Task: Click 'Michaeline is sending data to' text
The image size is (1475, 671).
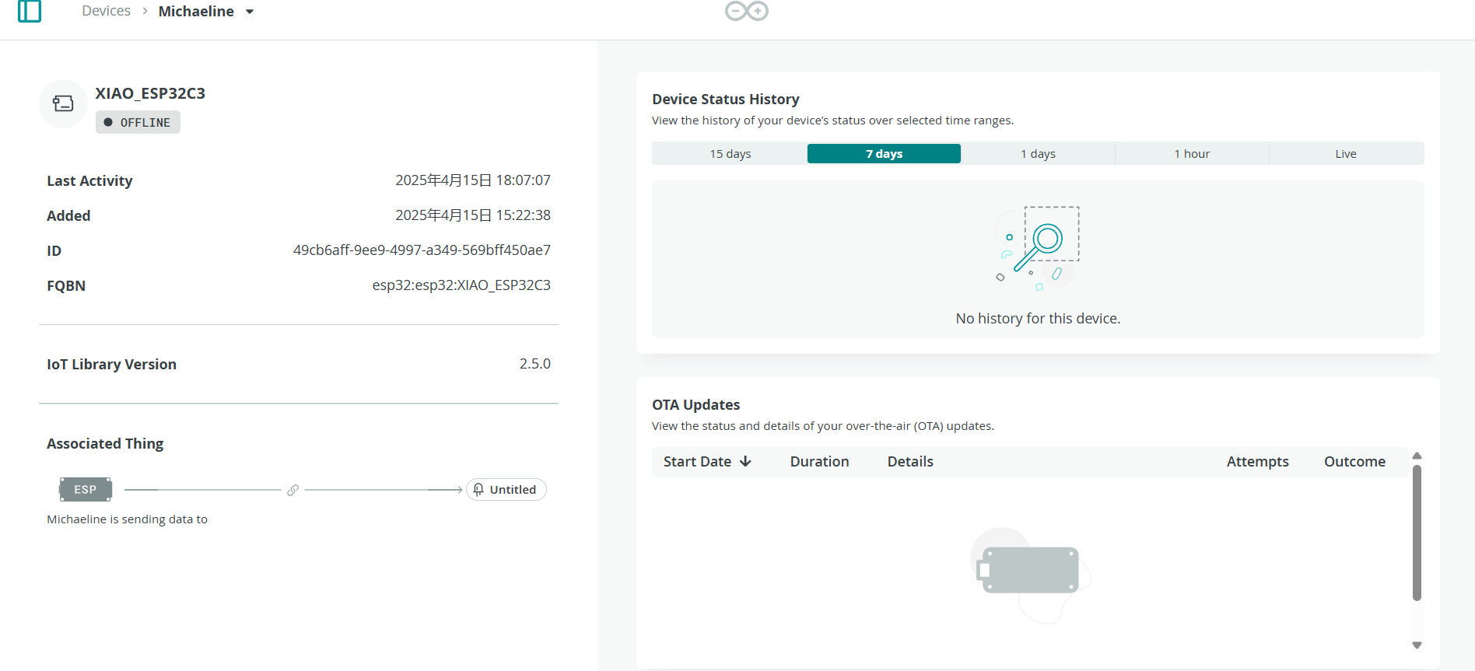Action: 127,519
